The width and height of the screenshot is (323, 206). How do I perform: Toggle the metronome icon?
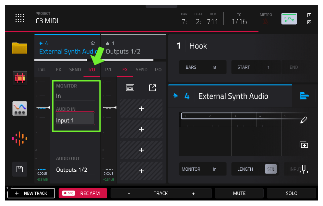tap(266, 21)
